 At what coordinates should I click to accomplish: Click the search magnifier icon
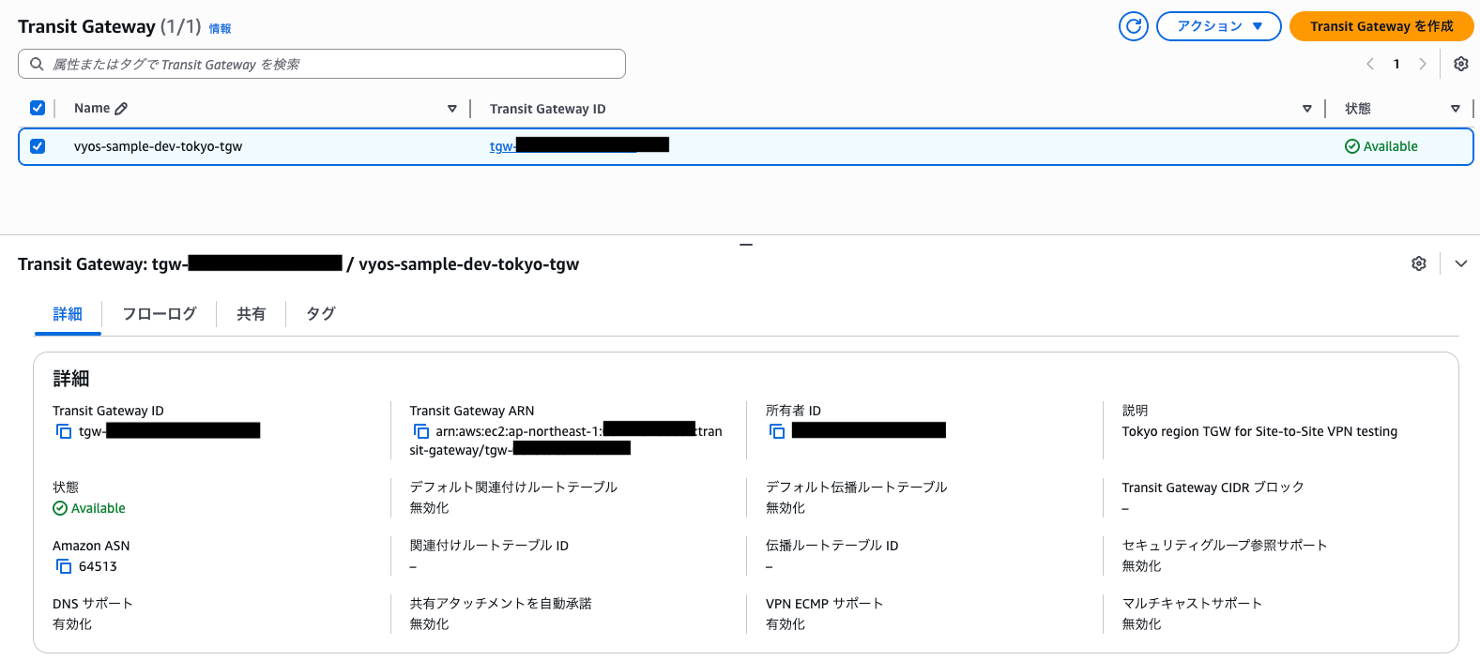[x=37, y=64]
